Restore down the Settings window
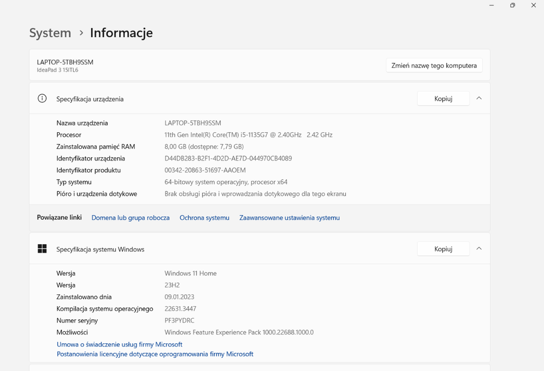Viewport: 544px width, 371px height. (512, 5)
